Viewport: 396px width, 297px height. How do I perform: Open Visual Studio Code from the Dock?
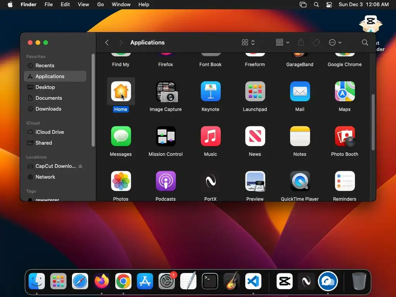[253, 281]
